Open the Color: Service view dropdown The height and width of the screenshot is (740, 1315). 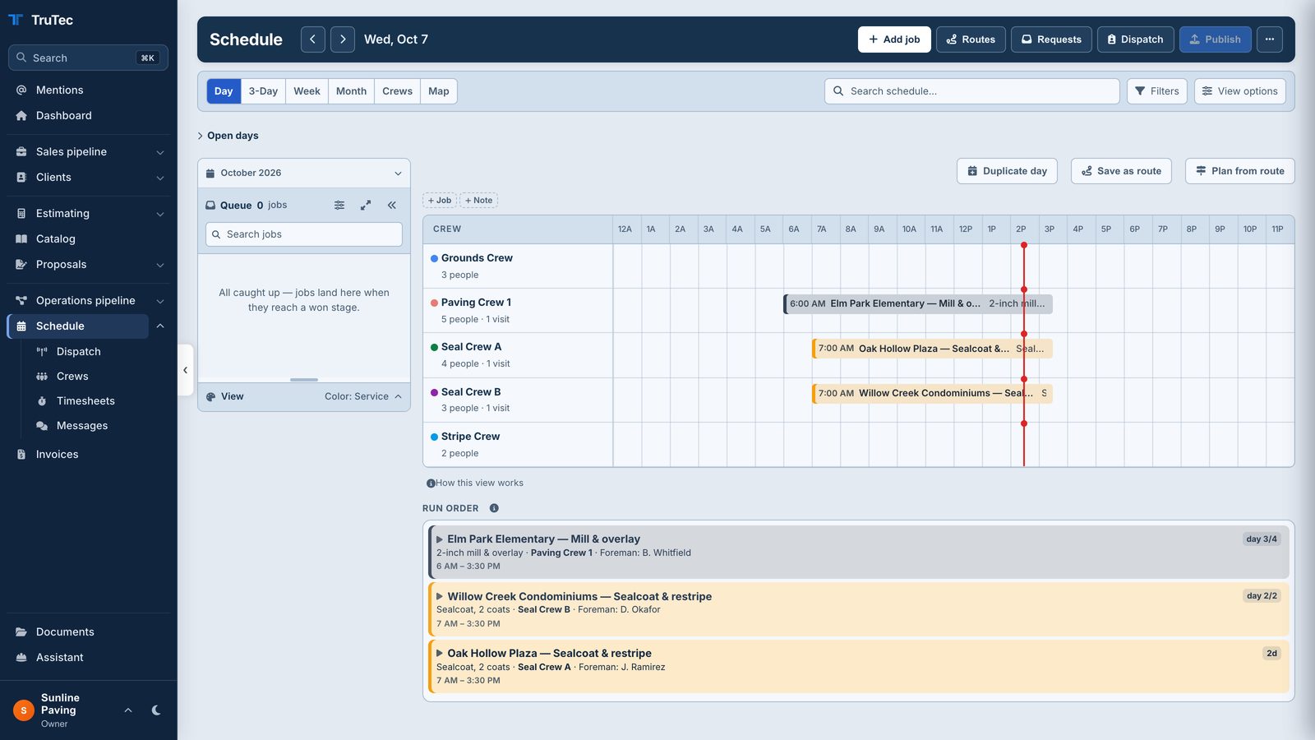pos(363,396)
